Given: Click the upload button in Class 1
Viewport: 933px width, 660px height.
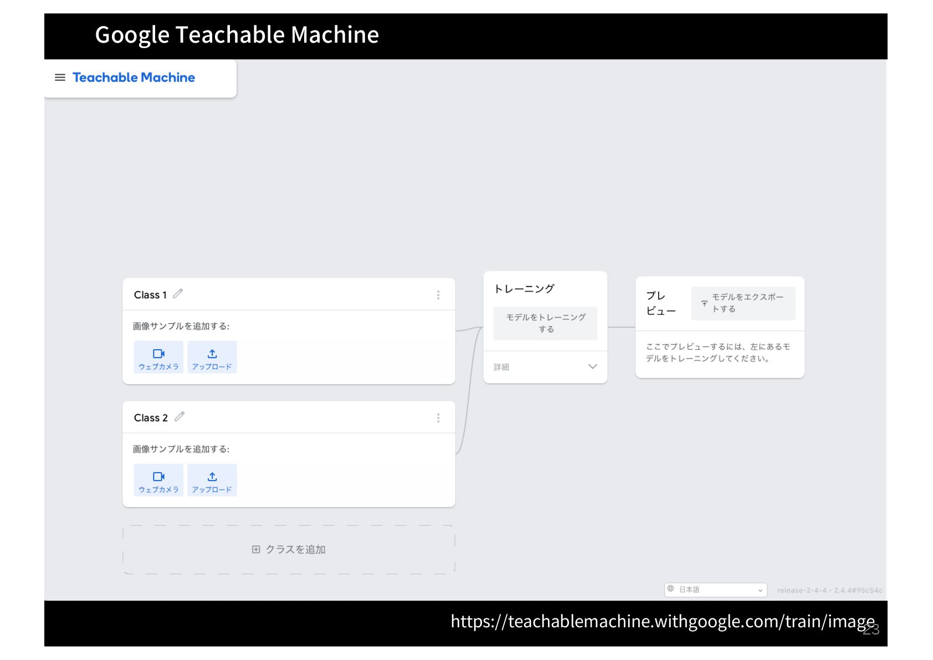Looking at the screenshot, I should (x=212, y=357).
